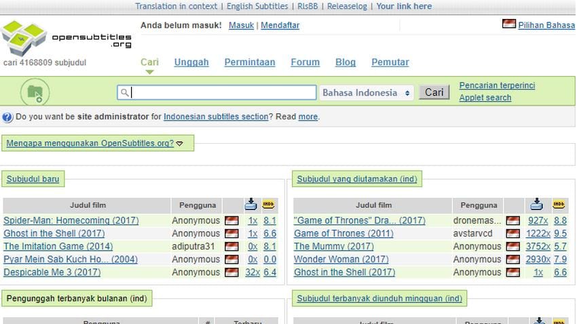Open the Mendaftar registration link

click(280, 25)
